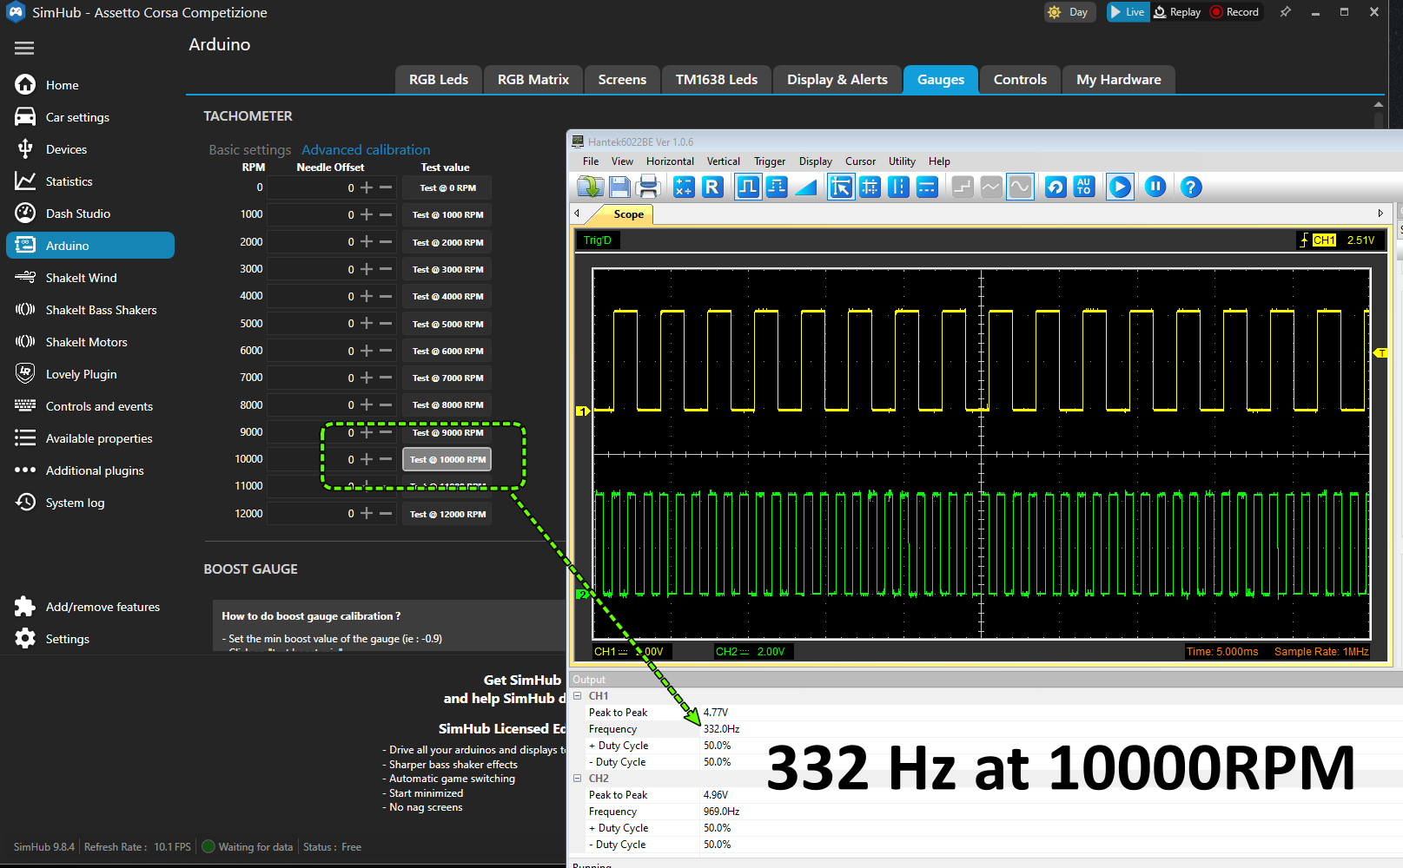Open Hantek File menu
Viewport: 1403px width, 868px height.
[591, 161]
